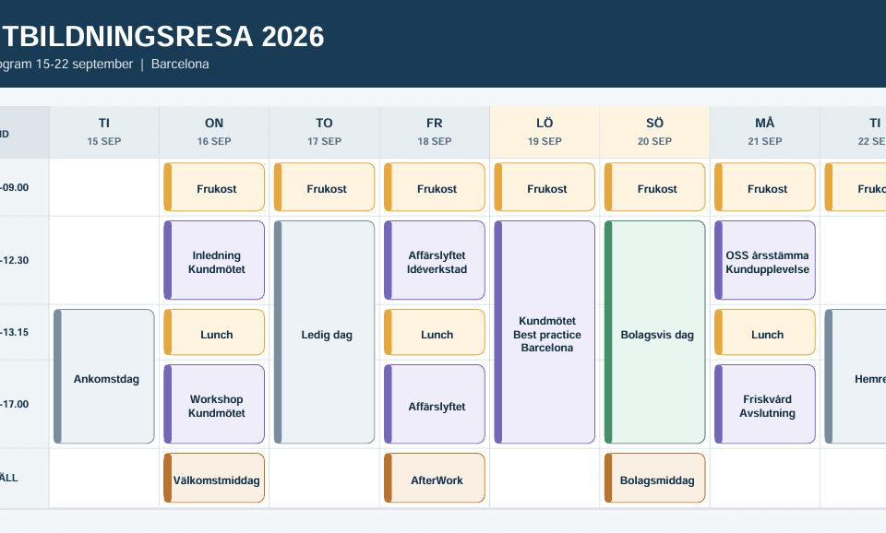The image size is (886, 533).
Task: Click the MÅ 21 SEP column header
Action: [x=765, y=132]
